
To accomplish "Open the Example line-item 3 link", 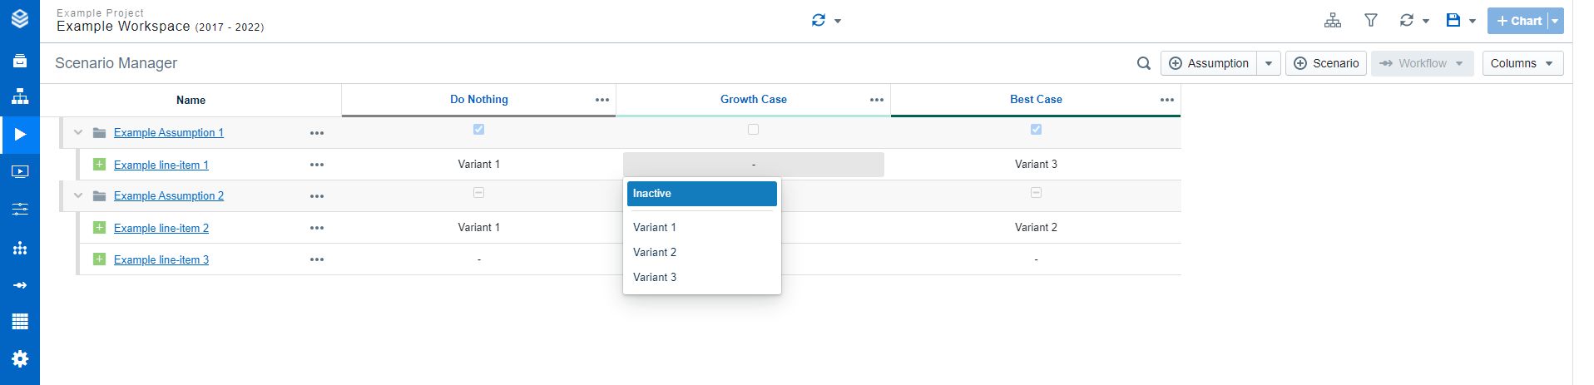I will 161,259.
